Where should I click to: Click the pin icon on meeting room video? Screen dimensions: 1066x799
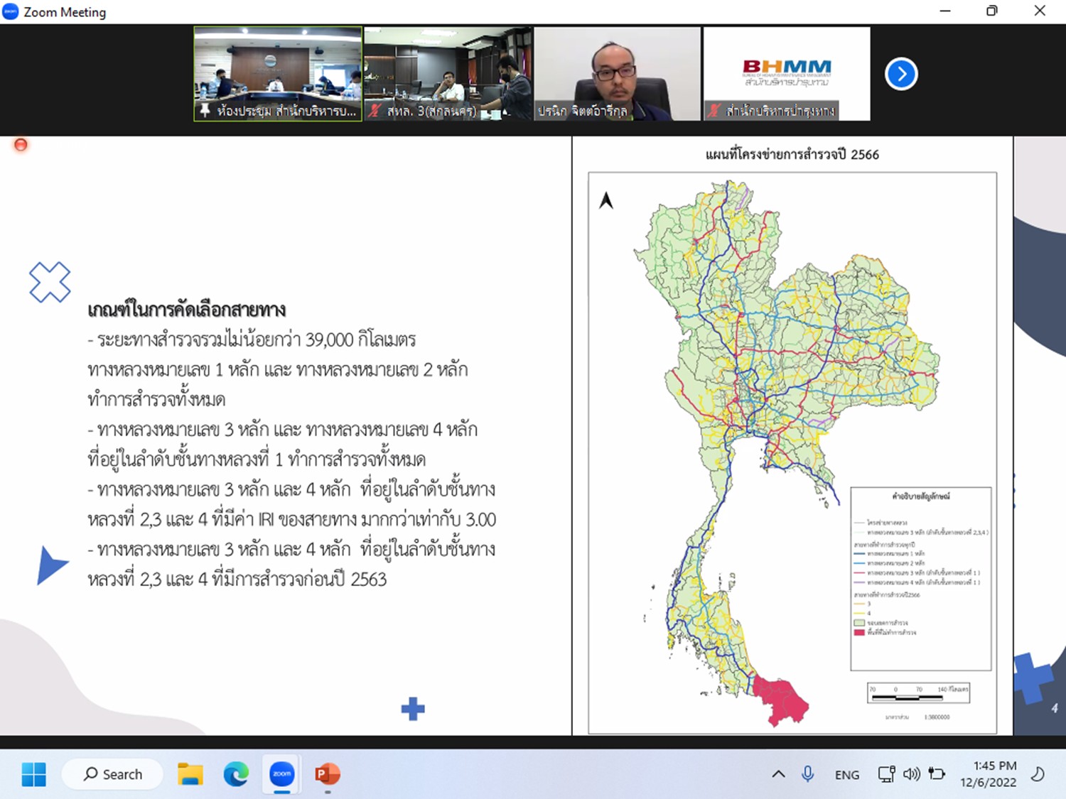205,110
